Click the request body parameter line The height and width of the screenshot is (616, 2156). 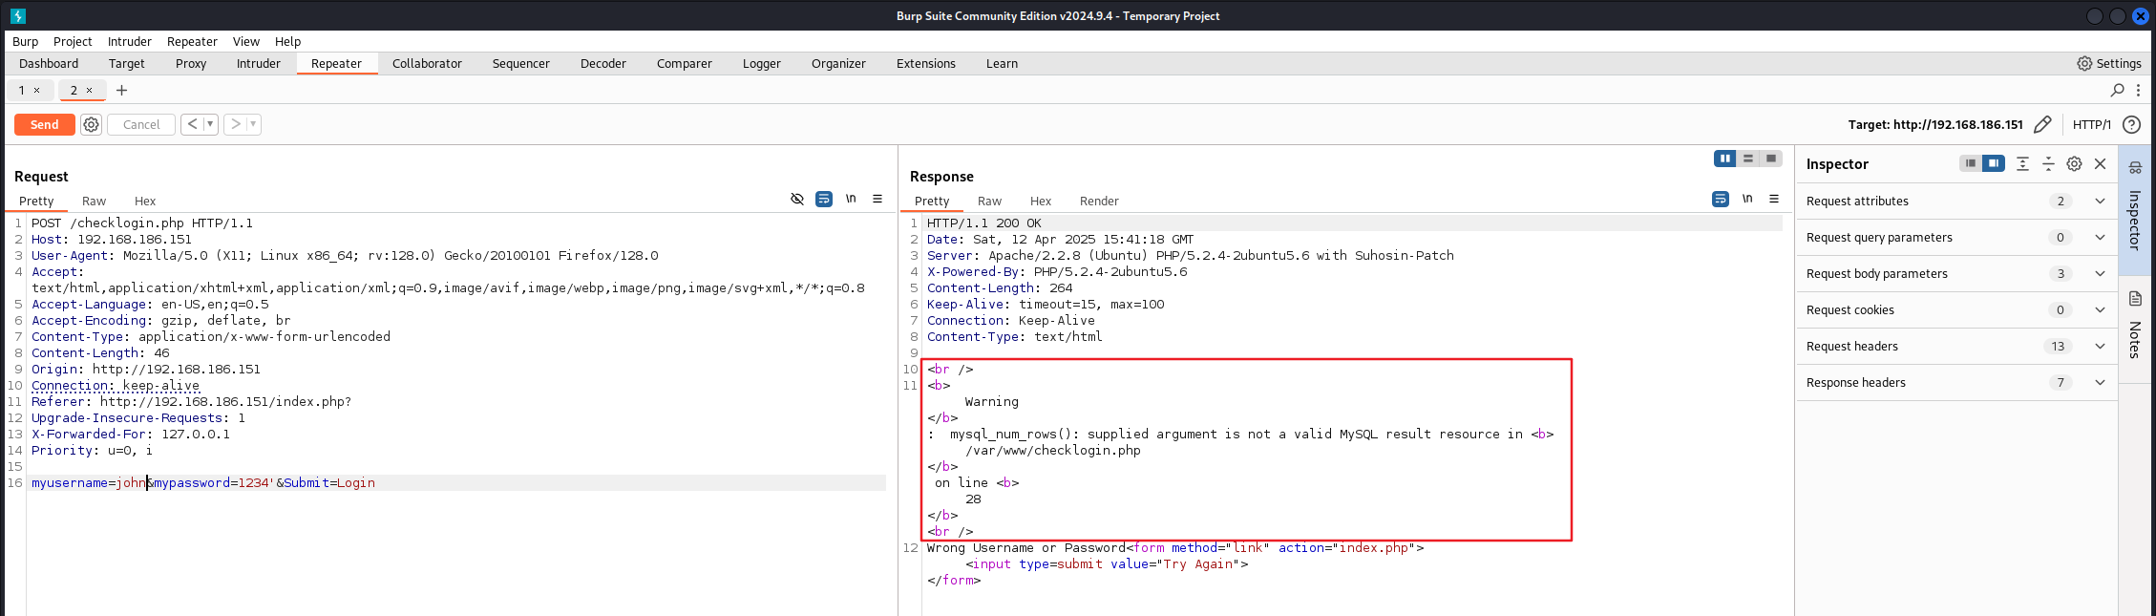pyautogui.click(x=458, y=482)
